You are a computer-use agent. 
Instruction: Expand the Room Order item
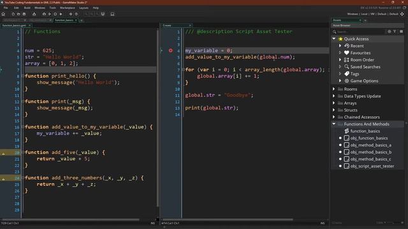pyautogui.click(x=340, y=60)
